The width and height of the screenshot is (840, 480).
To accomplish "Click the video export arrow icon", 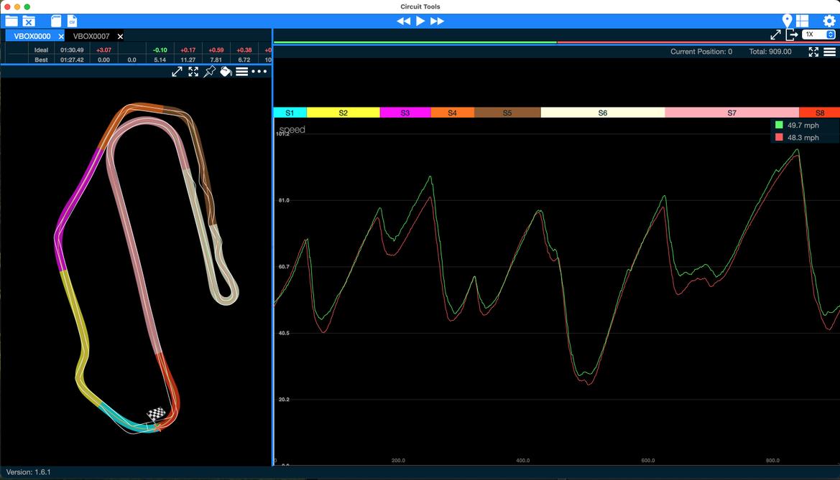I will tap(792, 34).
